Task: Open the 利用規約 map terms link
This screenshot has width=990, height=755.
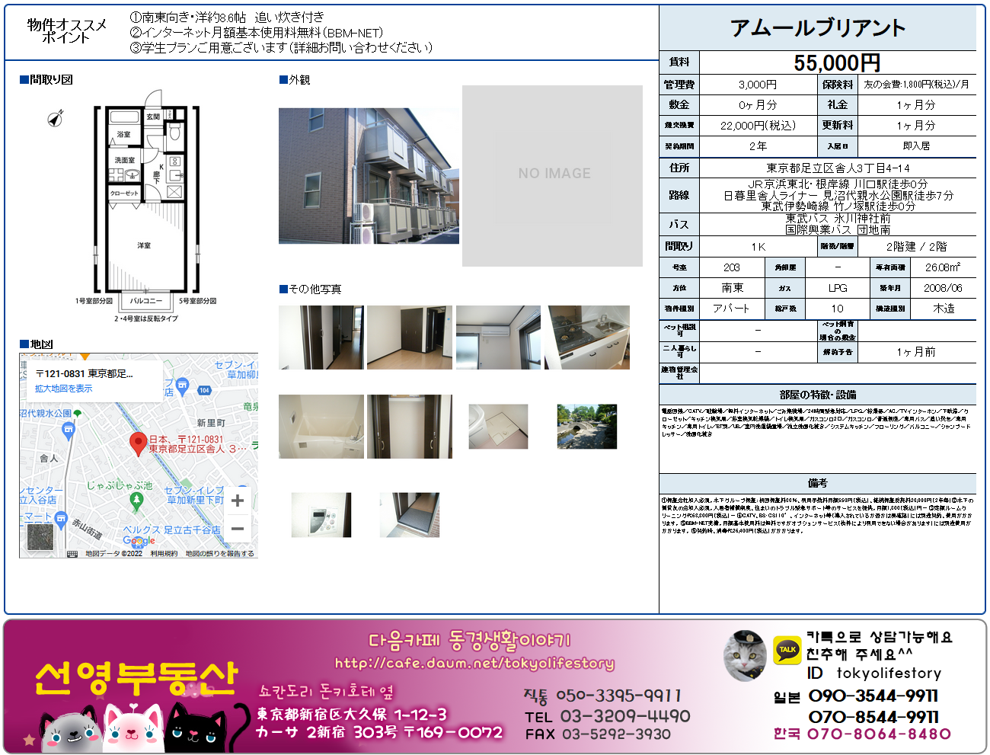Action: [164, 554]
